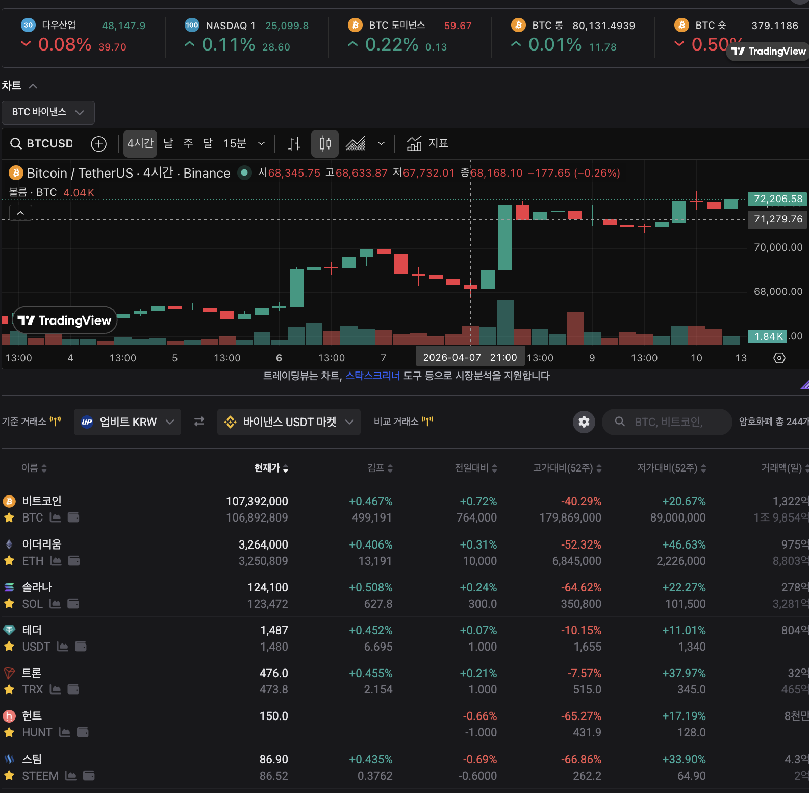Toggle favorite star for 이더리움 ETH
The image size is (809, 793).
click(x=9, y=561)
